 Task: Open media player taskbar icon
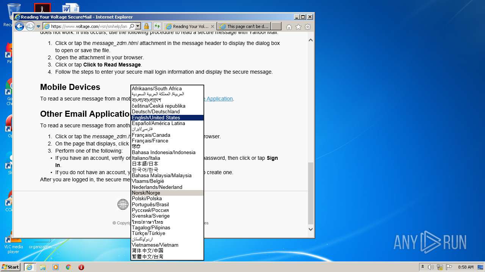pos(56,267)
